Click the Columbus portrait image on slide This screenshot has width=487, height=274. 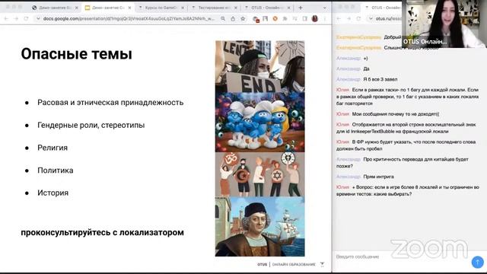[260, 227]
